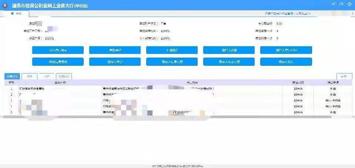Image resolution: width=355 pixels, height=168 pixels.
Task: Click the print icon in the header
Action: [341, 4]
